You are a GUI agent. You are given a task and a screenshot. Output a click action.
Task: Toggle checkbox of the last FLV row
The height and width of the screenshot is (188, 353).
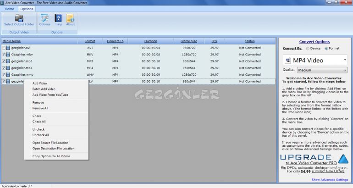pos(4,81)
